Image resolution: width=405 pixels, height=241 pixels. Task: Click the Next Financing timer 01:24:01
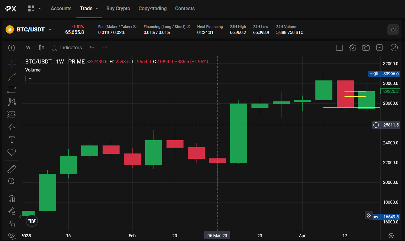click(x=205, y=32)
